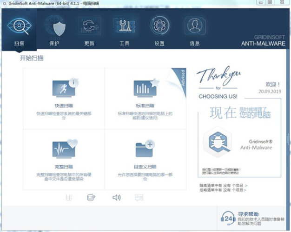Open the 设置 (Settings) gear icon
This screenshot has width=291, height=232.
159,25
